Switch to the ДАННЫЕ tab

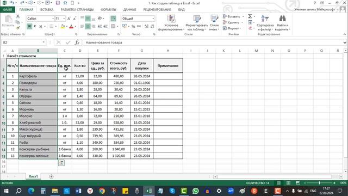coord(129,10)
